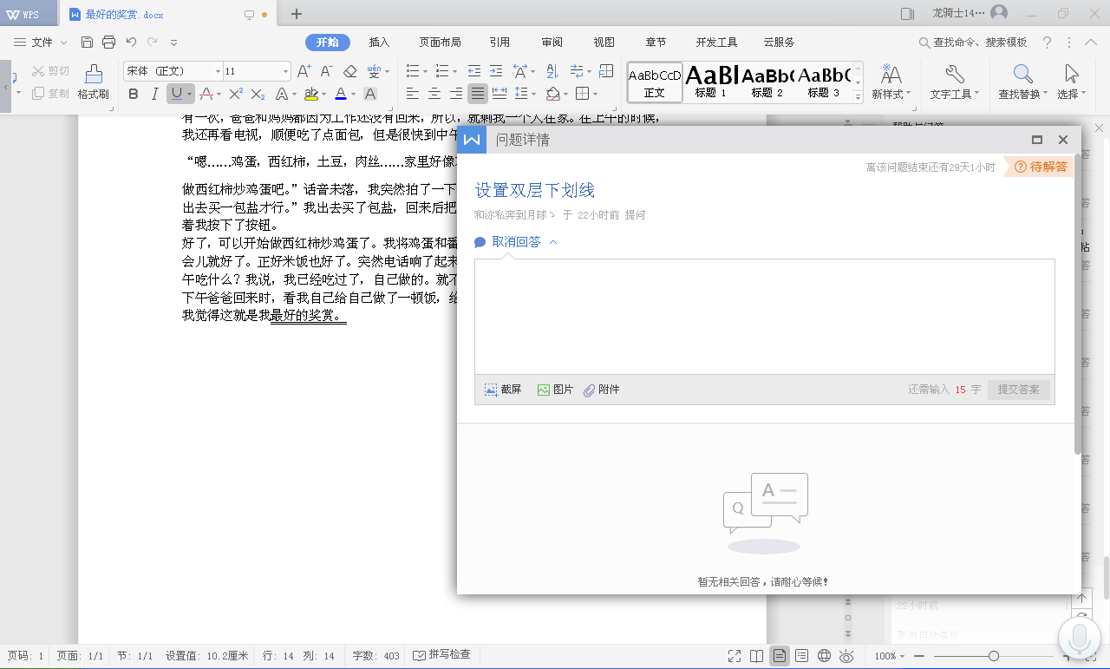The image size is (1110, 669).
Task: Switch to the 云服务 (Cloud) tab
Action: point(779,42)
